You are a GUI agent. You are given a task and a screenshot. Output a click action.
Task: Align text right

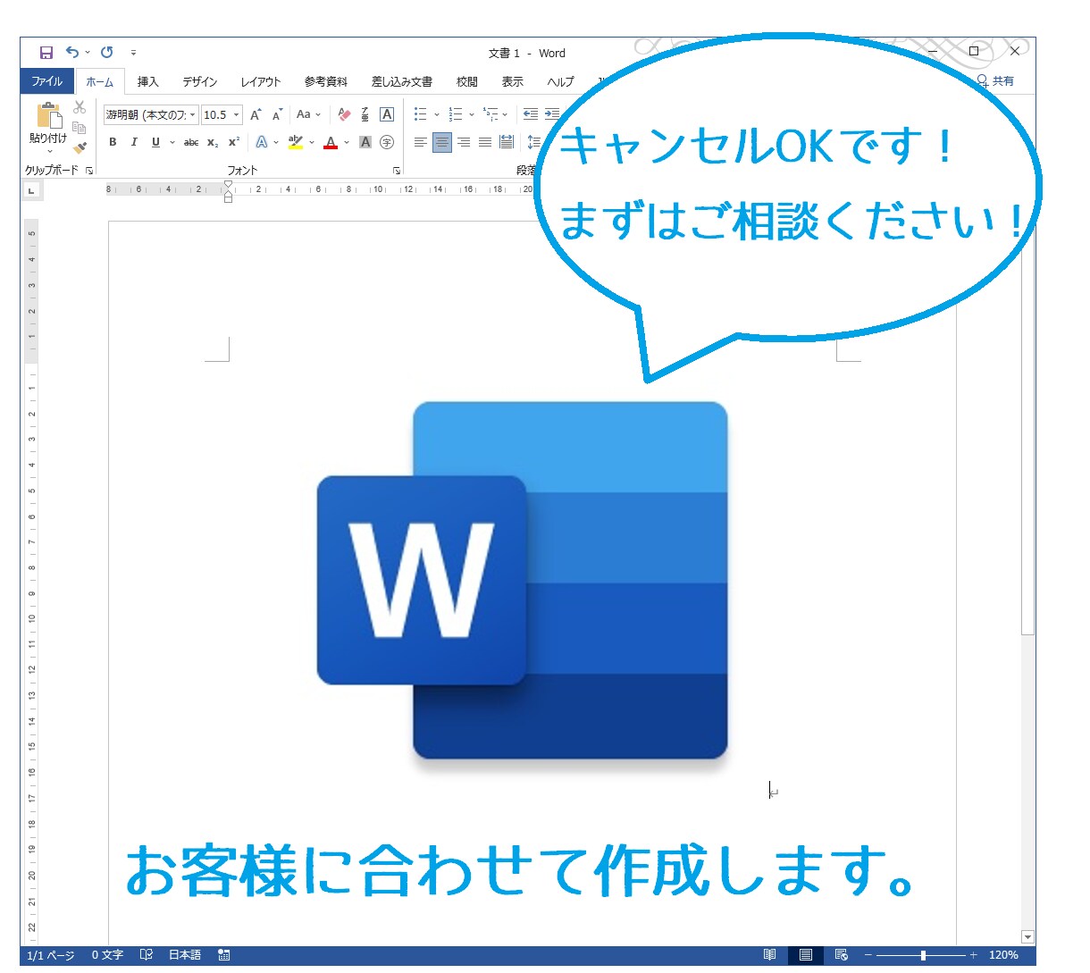click(x=464, y=142)
